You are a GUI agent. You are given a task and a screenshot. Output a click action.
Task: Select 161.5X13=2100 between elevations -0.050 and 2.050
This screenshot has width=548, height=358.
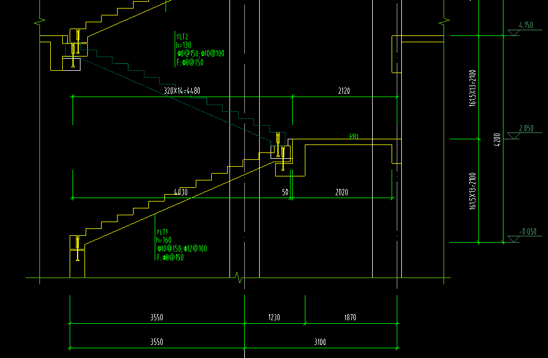(x=473, y=191)
